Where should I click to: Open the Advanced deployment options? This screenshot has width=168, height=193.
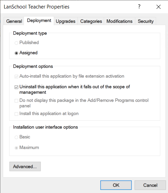25,166
